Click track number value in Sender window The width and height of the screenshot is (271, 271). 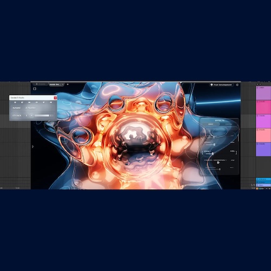[x=27, y=115]
